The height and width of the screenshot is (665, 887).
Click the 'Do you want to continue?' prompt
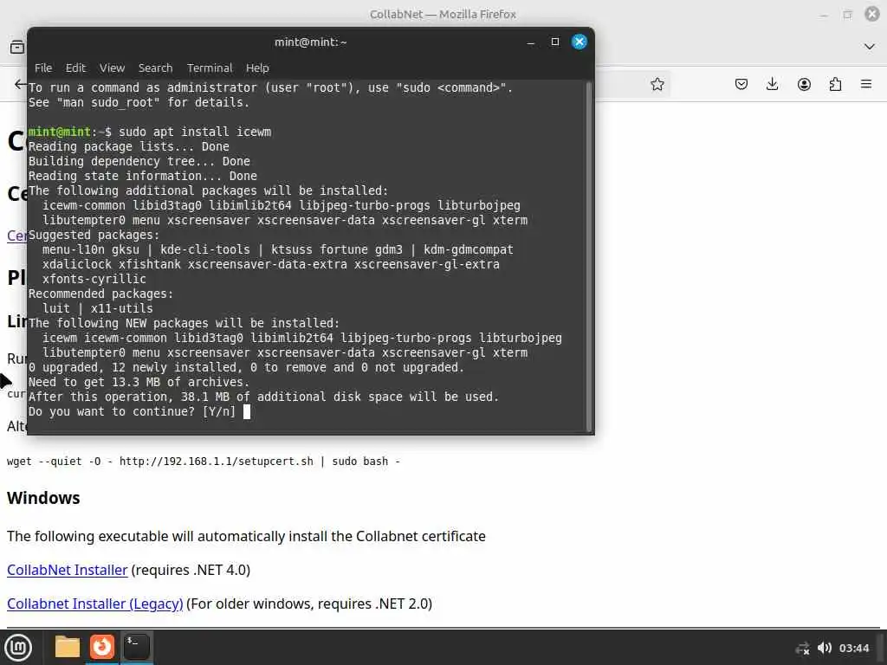point(133,411)
